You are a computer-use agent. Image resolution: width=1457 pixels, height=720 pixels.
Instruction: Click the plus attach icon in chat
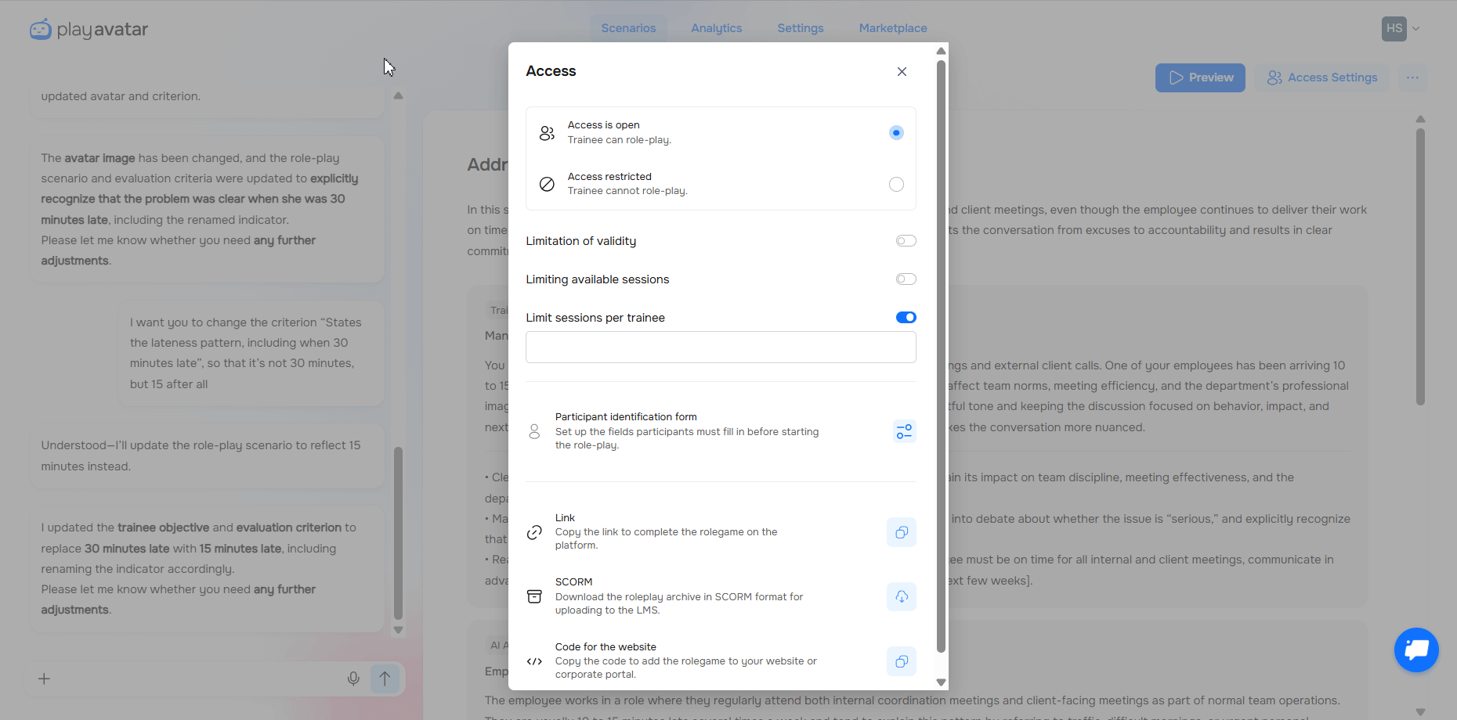point(45,679)
